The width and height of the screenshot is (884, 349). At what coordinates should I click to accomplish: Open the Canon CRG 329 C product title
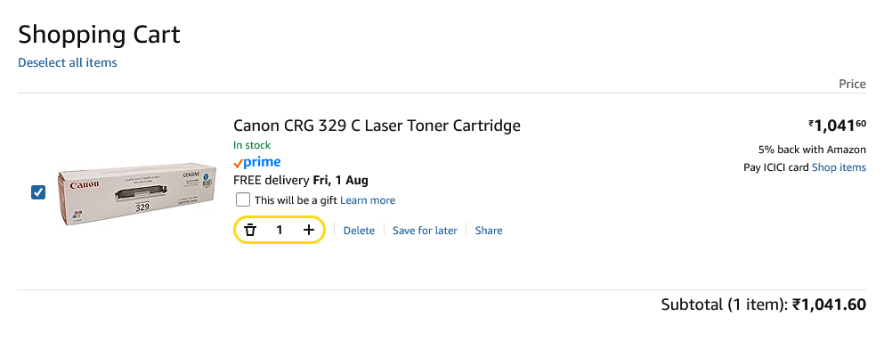pos(377,126)
